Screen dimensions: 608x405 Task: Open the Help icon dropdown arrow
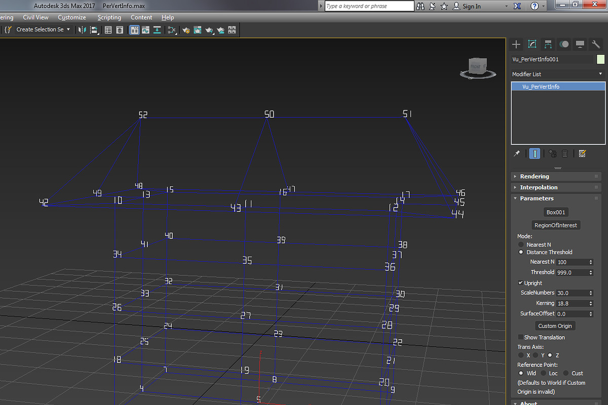544,6
